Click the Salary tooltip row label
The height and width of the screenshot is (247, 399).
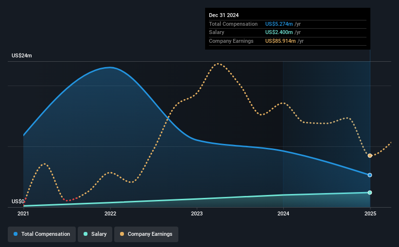click(217, 33)
